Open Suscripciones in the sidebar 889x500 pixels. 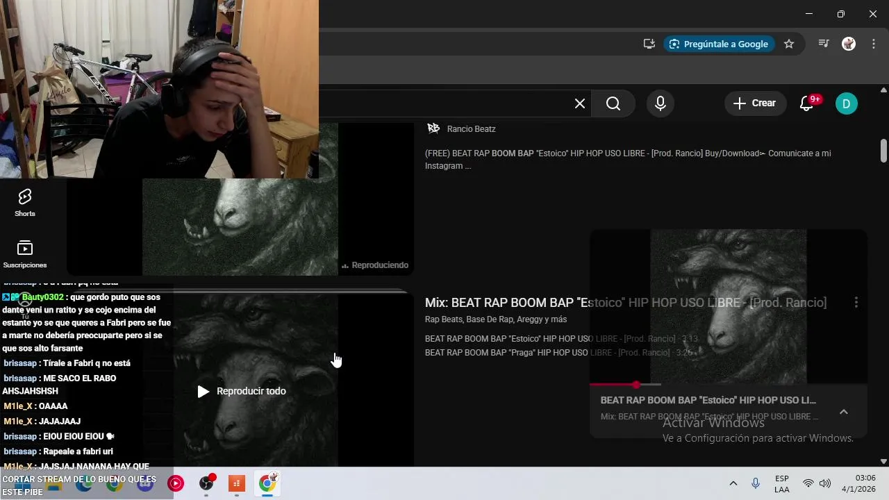[25, 254]
